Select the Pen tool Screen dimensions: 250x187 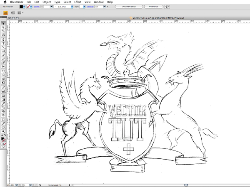coord(3,39)
